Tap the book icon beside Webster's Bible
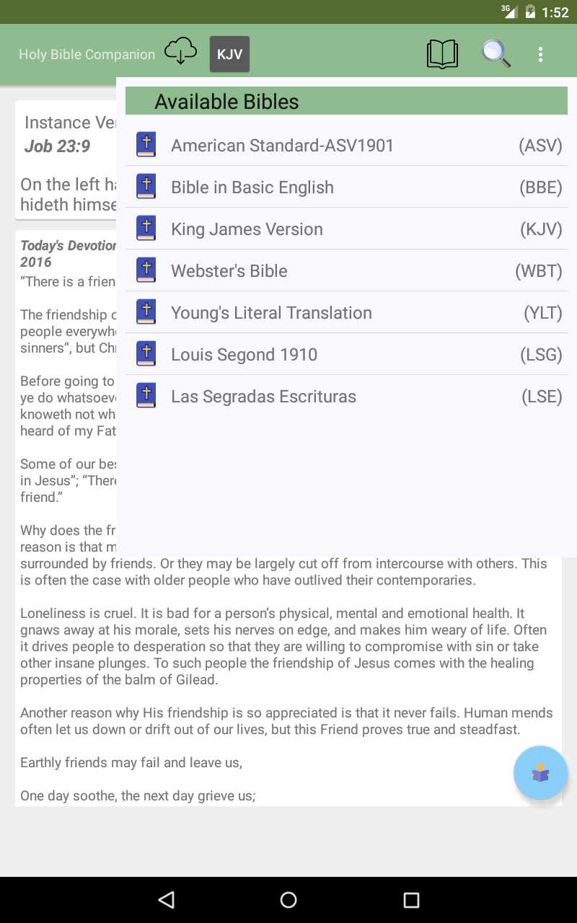Viewport: 577px width, 923px height. (x=146, y=270)
